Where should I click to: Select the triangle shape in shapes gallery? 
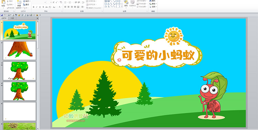(108, 4)
